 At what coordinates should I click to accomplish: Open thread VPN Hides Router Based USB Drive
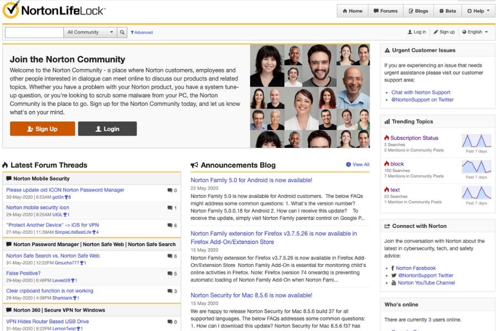[x=47, y=321]
